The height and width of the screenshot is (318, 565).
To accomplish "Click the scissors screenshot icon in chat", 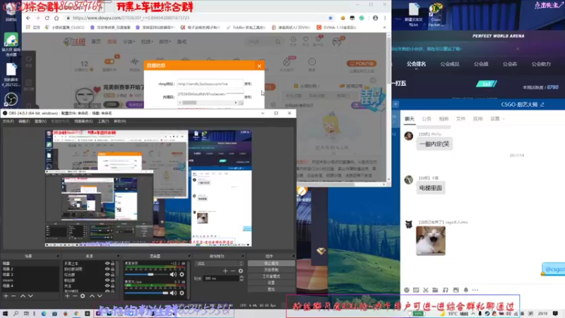I will [x=426, y=290].
